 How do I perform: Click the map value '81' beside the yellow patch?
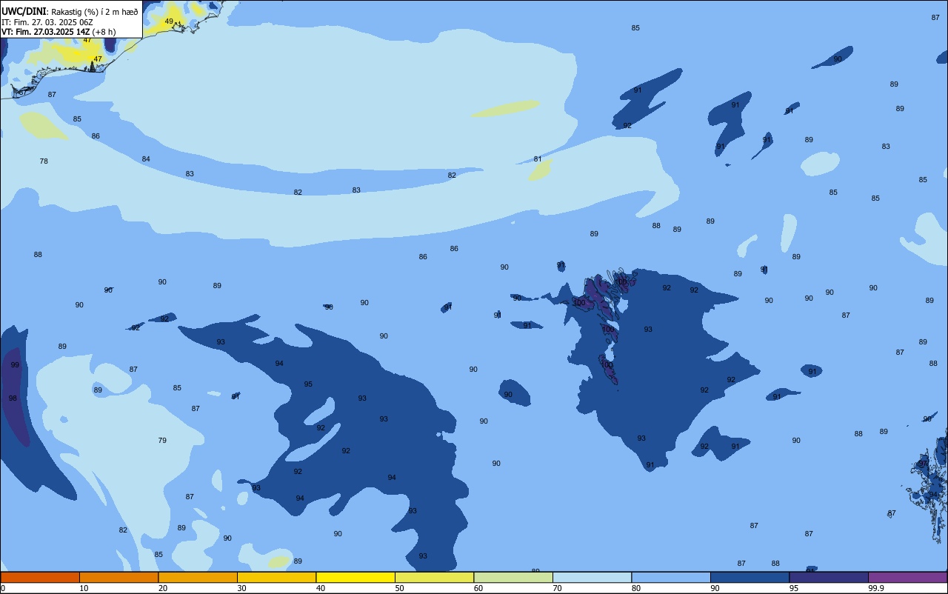[x=538, y=159]
